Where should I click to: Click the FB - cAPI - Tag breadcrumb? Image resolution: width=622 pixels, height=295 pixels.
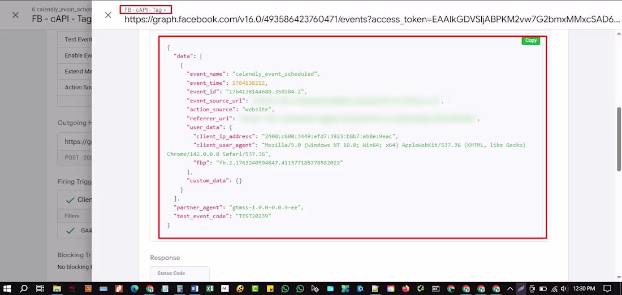[145, 10]
